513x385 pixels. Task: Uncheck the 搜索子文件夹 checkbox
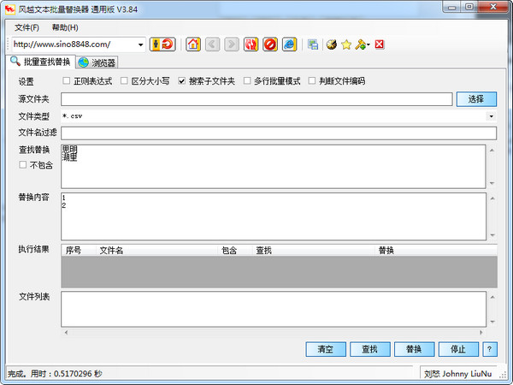(x=181, y=80)
